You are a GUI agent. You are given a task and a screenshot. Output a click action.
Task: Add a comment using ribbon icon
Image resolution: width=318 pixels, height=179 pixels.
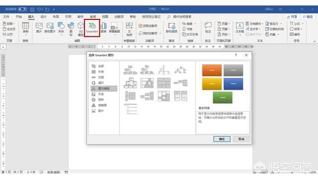pos(208,28)
